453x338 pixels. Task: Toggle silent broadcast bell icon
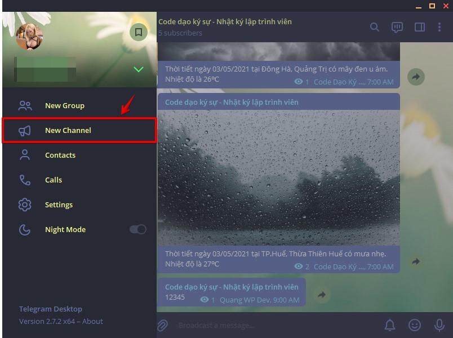(390, 325)
